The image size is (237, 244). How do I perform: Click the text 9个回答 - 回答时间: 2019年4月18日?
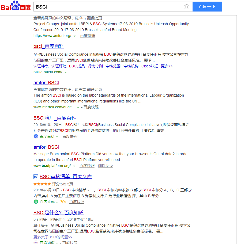point(63,219)
